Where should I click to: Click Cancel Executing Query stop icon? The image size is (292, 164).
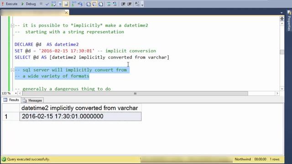[41, 4]
